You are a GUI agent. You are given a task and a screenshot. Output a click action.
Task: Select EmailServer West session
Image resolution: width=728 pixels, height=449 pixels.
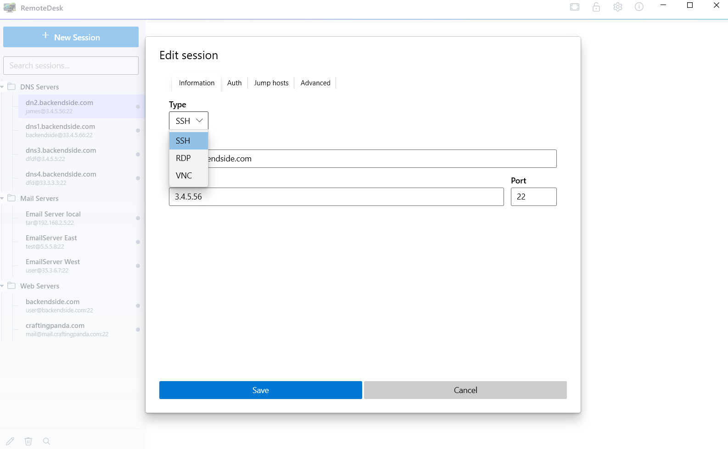(82, 266)
